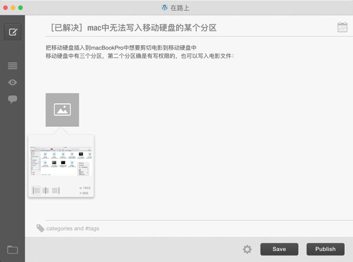Click the h 868 image height value
The width and height of the screenshot is (353, 262).
coord(84,193)
